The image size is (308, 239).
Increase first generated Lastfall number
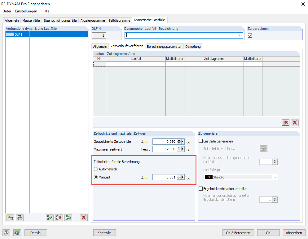[275, 160]
